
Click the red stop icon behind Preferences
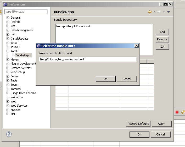click(177, 112)
